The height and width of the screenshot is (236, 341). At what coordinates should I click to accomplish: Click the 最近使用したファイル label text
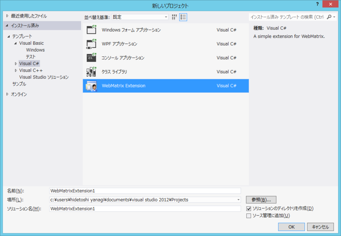pos(29,16)
